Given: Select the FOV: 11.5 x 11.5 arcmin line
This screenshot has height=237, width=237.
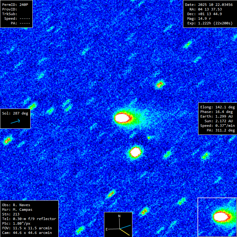Looking at the screenshot, I should pos(27,228).
